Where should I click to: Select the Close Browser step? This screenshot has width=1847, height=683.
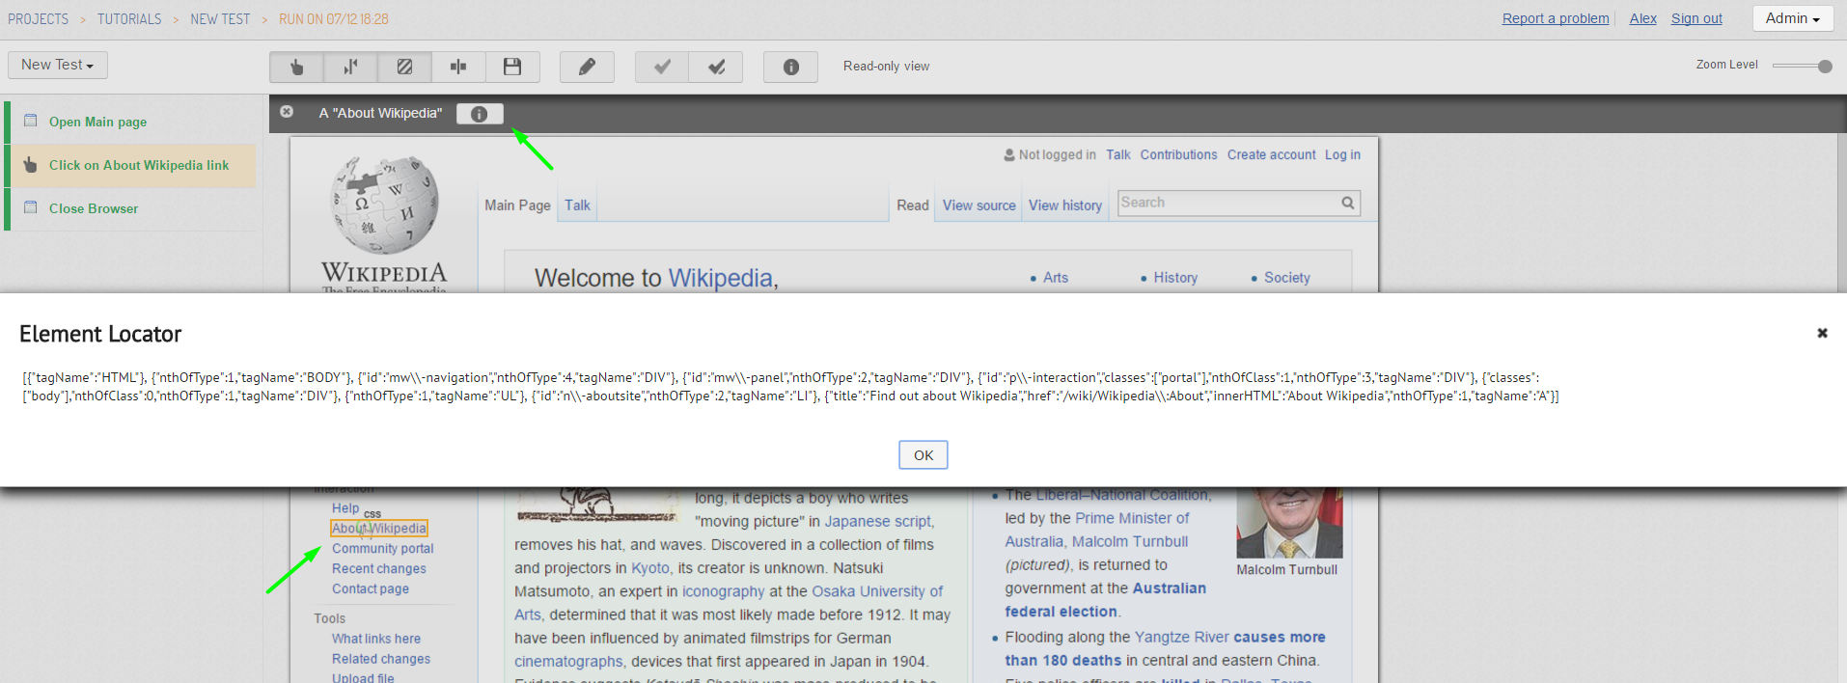132,208
